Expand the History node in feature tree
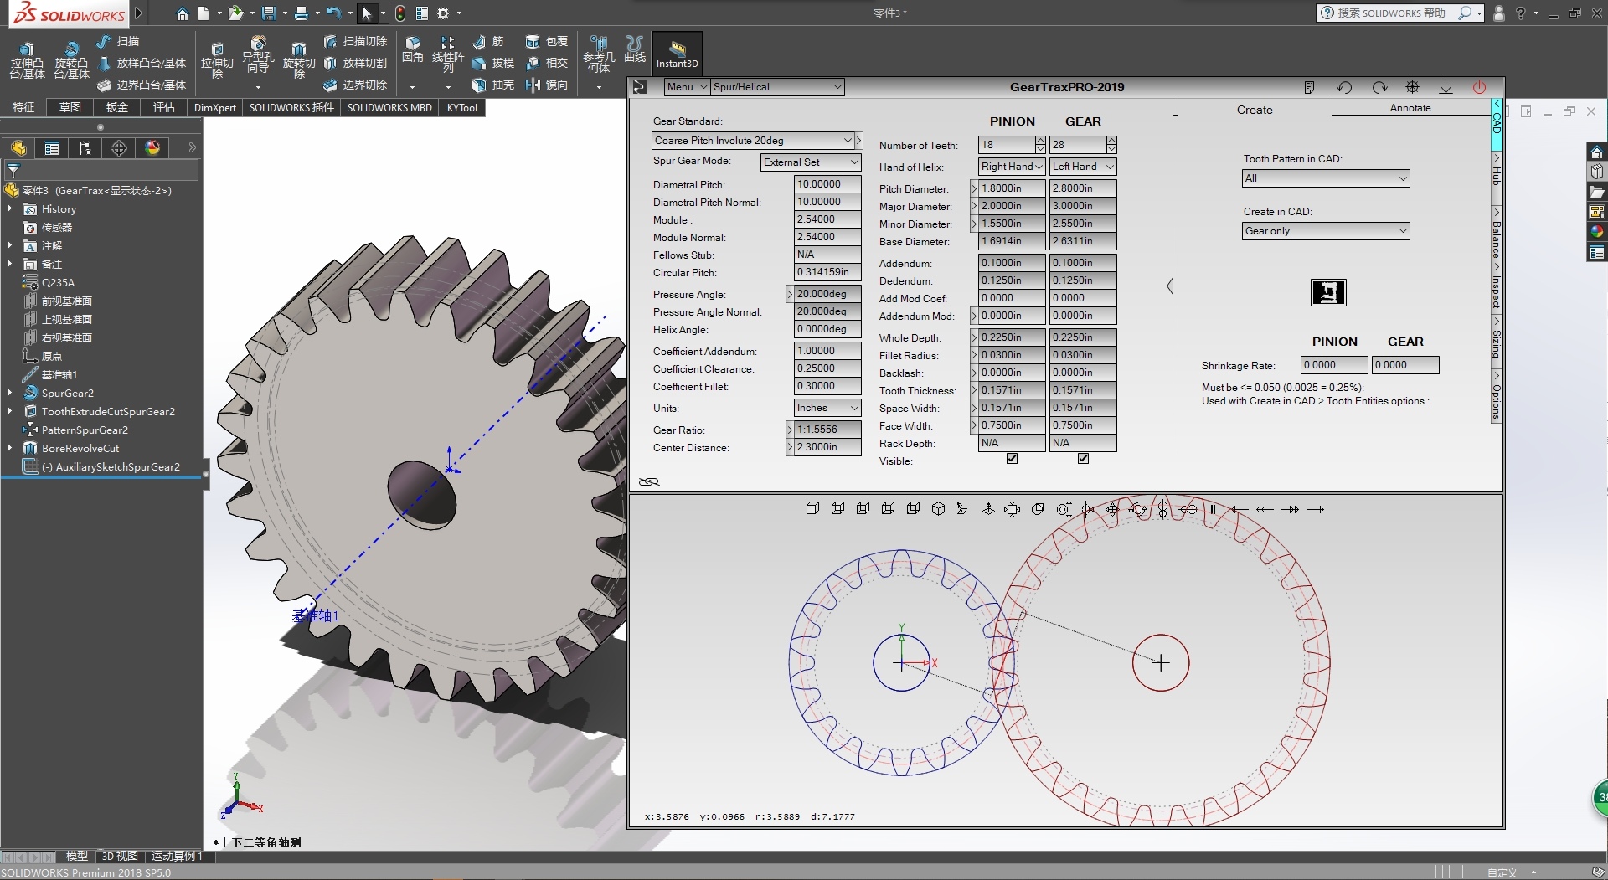 coord(9,208)
